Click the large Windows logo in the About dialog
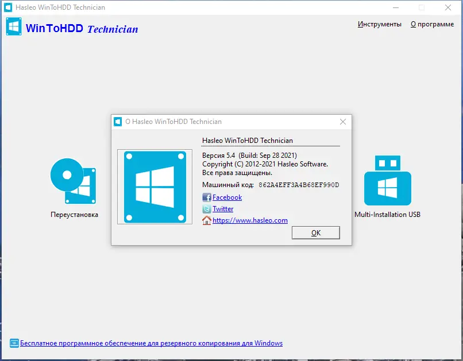This screenshot has width=463, height=361. click(x=154, y=187)
